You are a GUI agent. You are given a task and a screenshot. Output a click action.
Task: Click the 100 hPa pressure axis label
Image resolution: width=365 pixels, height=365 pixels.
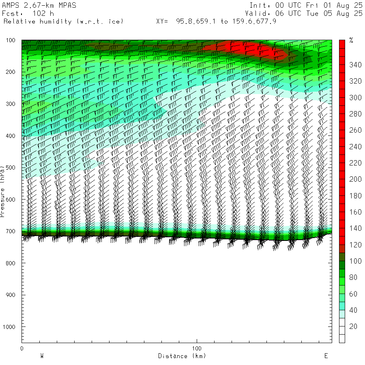(x=11, y=40)
